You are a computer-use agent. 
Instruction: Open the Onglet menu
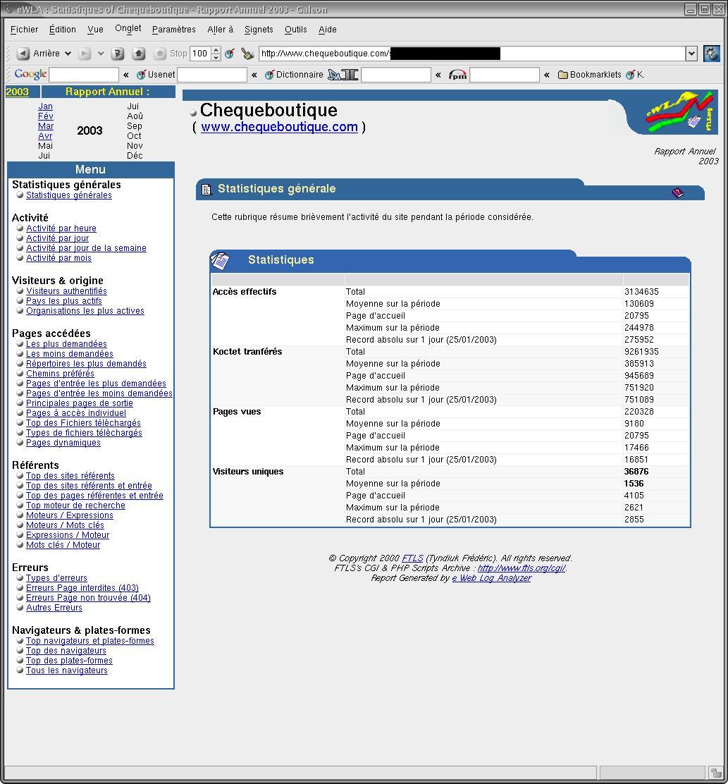point(128,28)
